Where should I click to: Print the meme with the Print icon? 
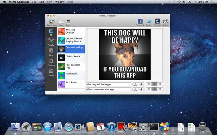(x=69, y=21)
